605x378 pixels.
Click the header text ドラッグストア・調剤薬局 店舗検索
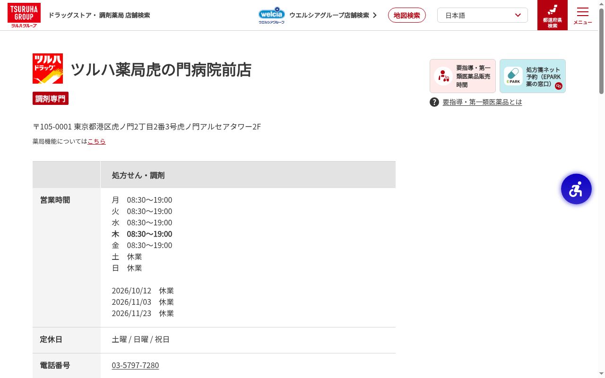tap(99, 15)
